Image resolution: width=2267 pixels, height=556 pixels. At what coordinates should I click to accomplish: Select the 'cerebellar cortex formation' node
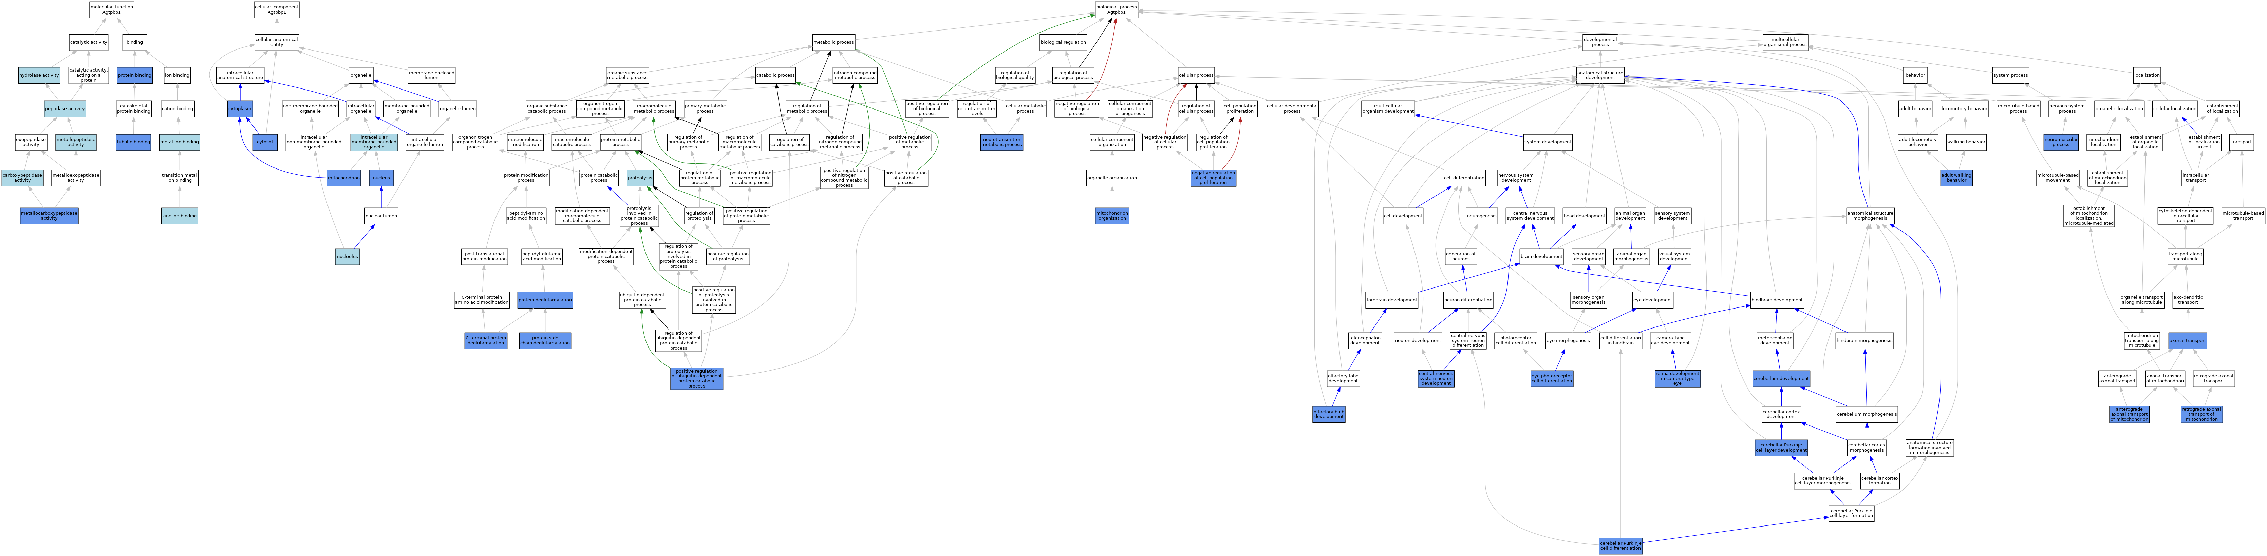coord(1880,481)
